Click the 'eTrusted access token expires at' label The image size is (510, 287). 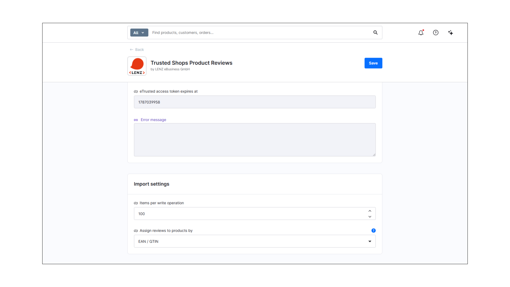(169, 91)
